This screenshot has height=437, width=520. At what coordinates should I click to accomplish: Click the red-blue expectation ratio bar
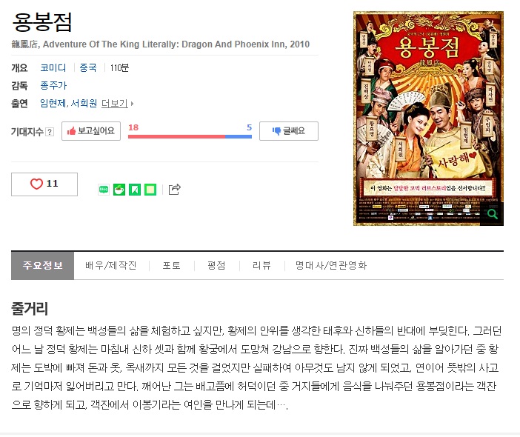tap(190, 136)
